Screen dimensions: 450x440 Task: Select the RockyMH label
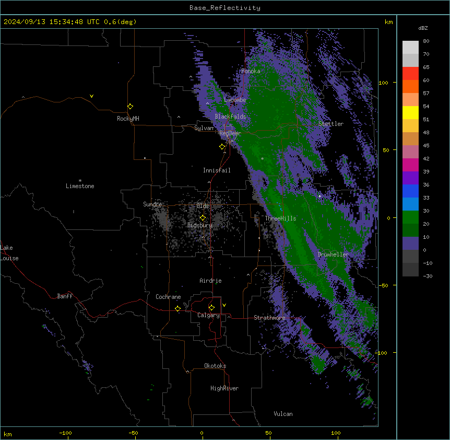click(x=128, y=119)
